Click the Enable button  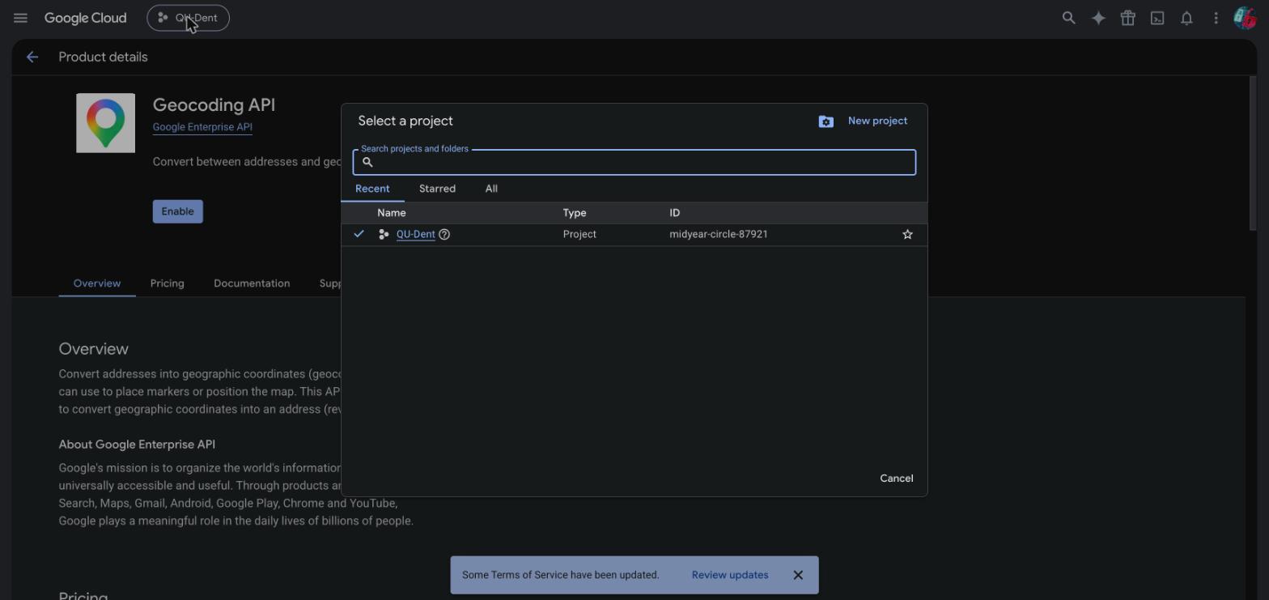tap(177, 211)
